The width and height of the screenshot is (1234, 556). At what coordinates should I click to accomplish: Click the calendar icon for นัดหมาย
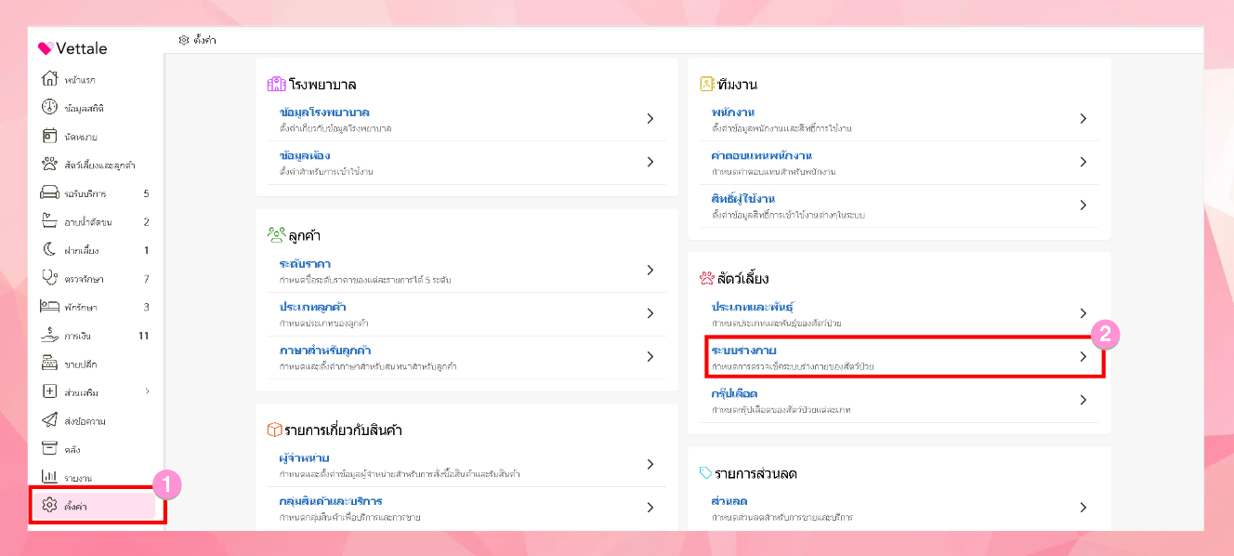(x=50, y=137)
